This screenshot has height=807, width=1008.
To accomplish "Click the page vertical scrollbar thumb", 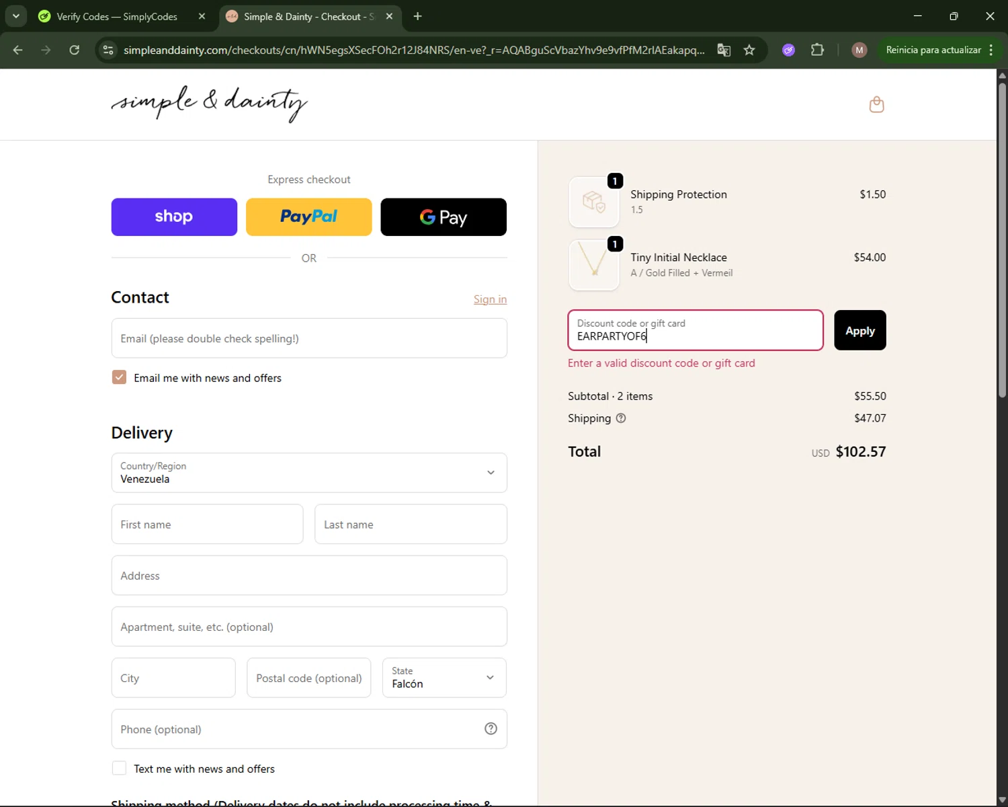I will 1002,239.
